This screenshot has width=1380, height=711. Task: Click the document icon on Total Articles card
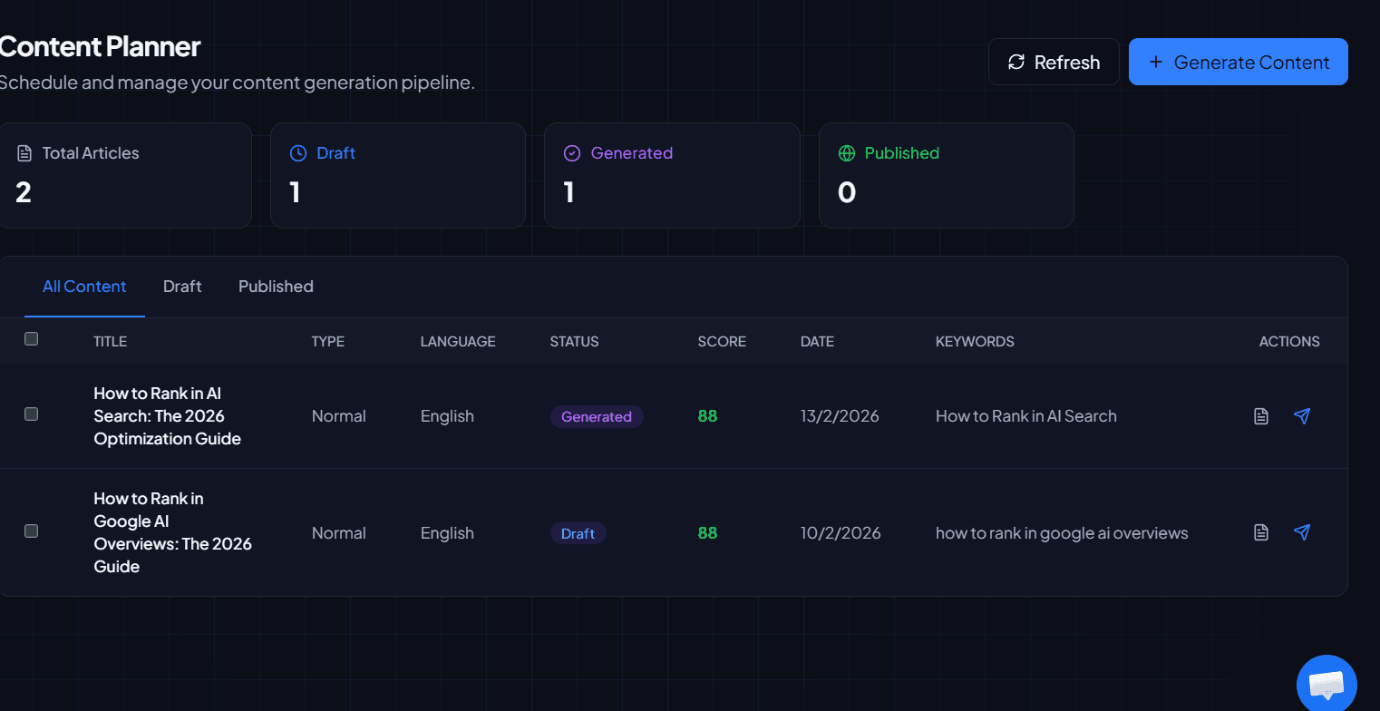(x=23, y=152)
